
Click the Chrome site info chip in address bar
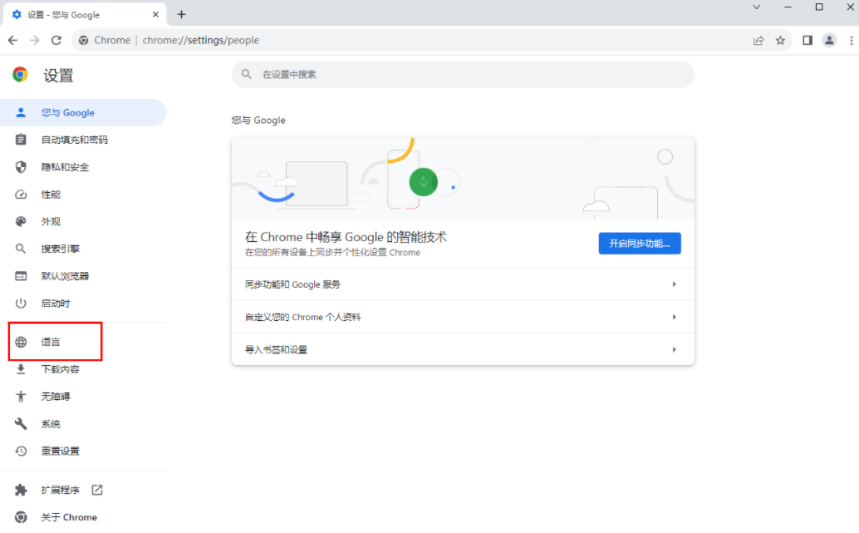105,40
